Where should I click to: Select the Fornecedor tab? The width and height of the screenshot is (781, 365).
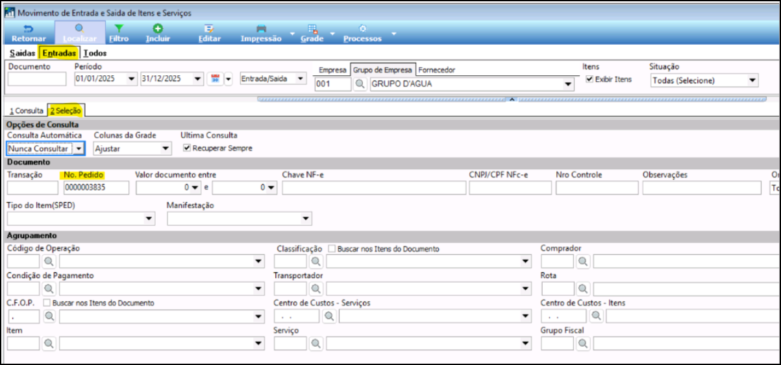[x=437, y=69]
